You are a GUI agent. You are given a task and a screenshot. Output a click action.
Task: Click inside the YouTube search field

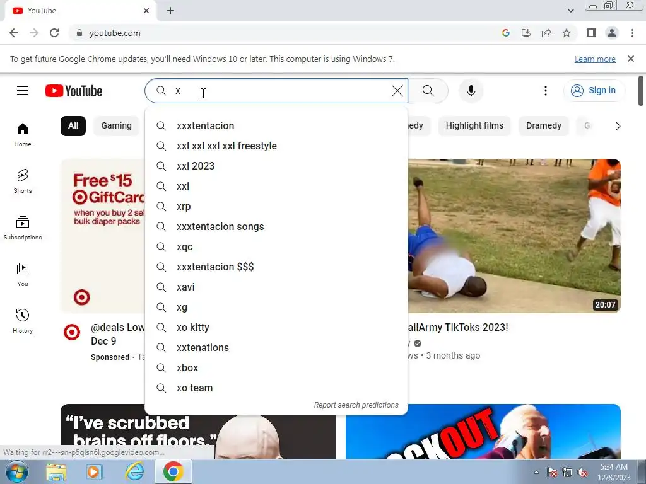[x=276, y=91]
